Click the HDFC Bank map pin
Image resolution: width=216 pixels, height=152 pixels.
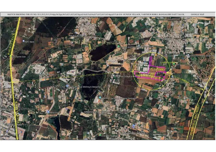point(23,41)
